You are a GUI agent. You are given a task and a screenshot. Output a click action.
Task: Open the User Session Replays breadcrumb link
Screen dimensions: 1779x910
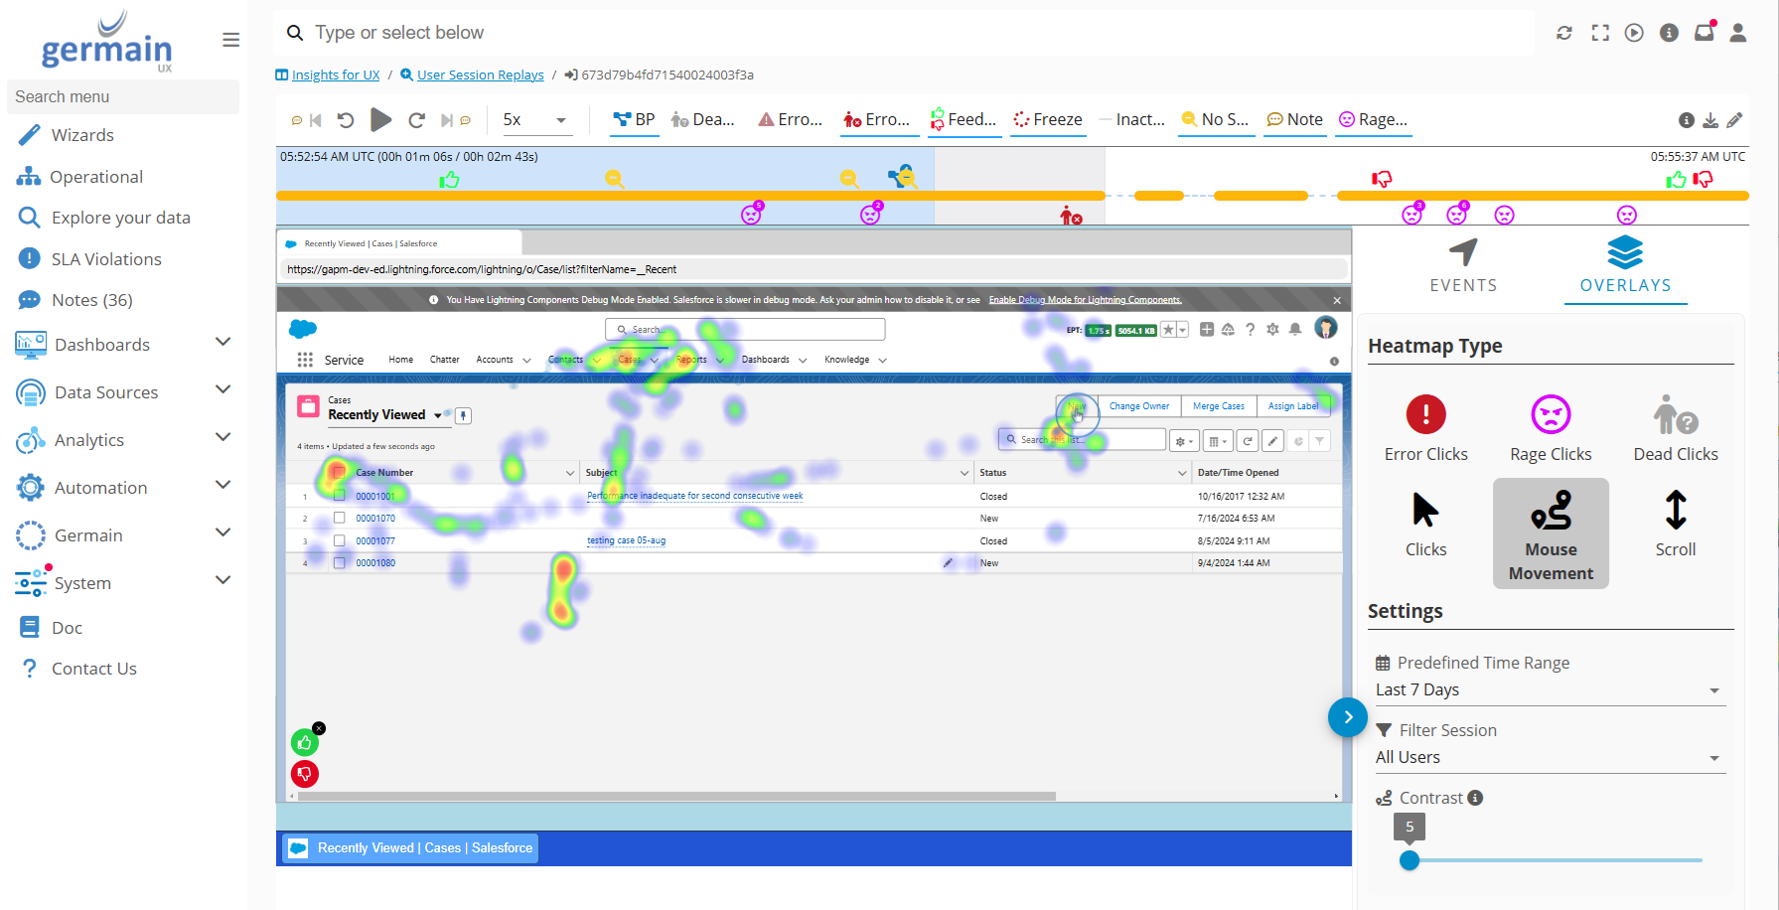tap(480, 76)
